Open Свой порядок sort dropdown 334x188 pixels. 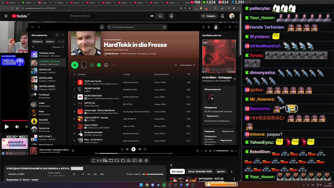click(x=187, y=65)
